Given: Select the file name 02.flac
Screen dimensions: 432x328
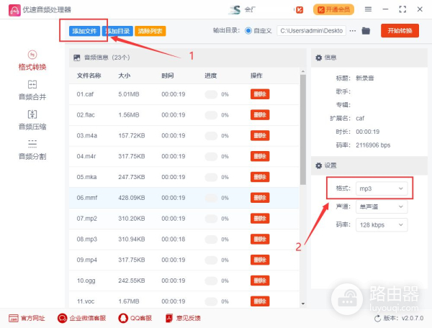Looking at the screenshot, I should [x=86, y=115].
